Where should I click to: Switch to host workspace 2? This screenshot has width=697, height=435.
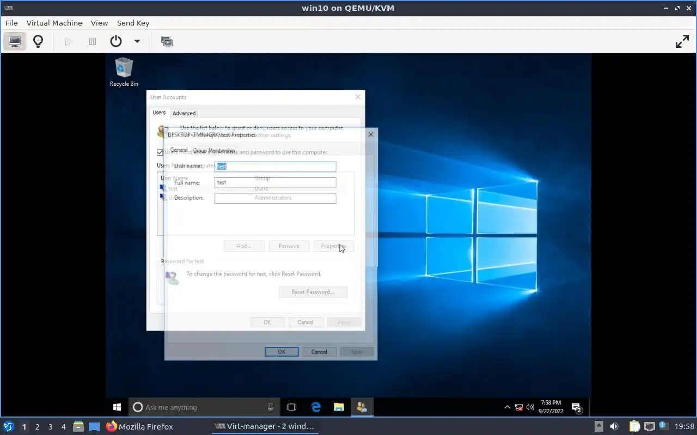point(37,427)
